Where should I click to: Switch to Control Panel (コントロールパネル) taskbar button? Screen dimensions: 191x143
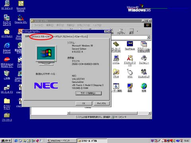(x=92, y=141)
